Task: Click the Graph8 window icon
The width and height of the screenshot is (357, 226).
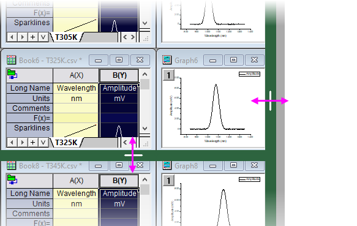Action: pyautogui.click(x=167, y=165)
